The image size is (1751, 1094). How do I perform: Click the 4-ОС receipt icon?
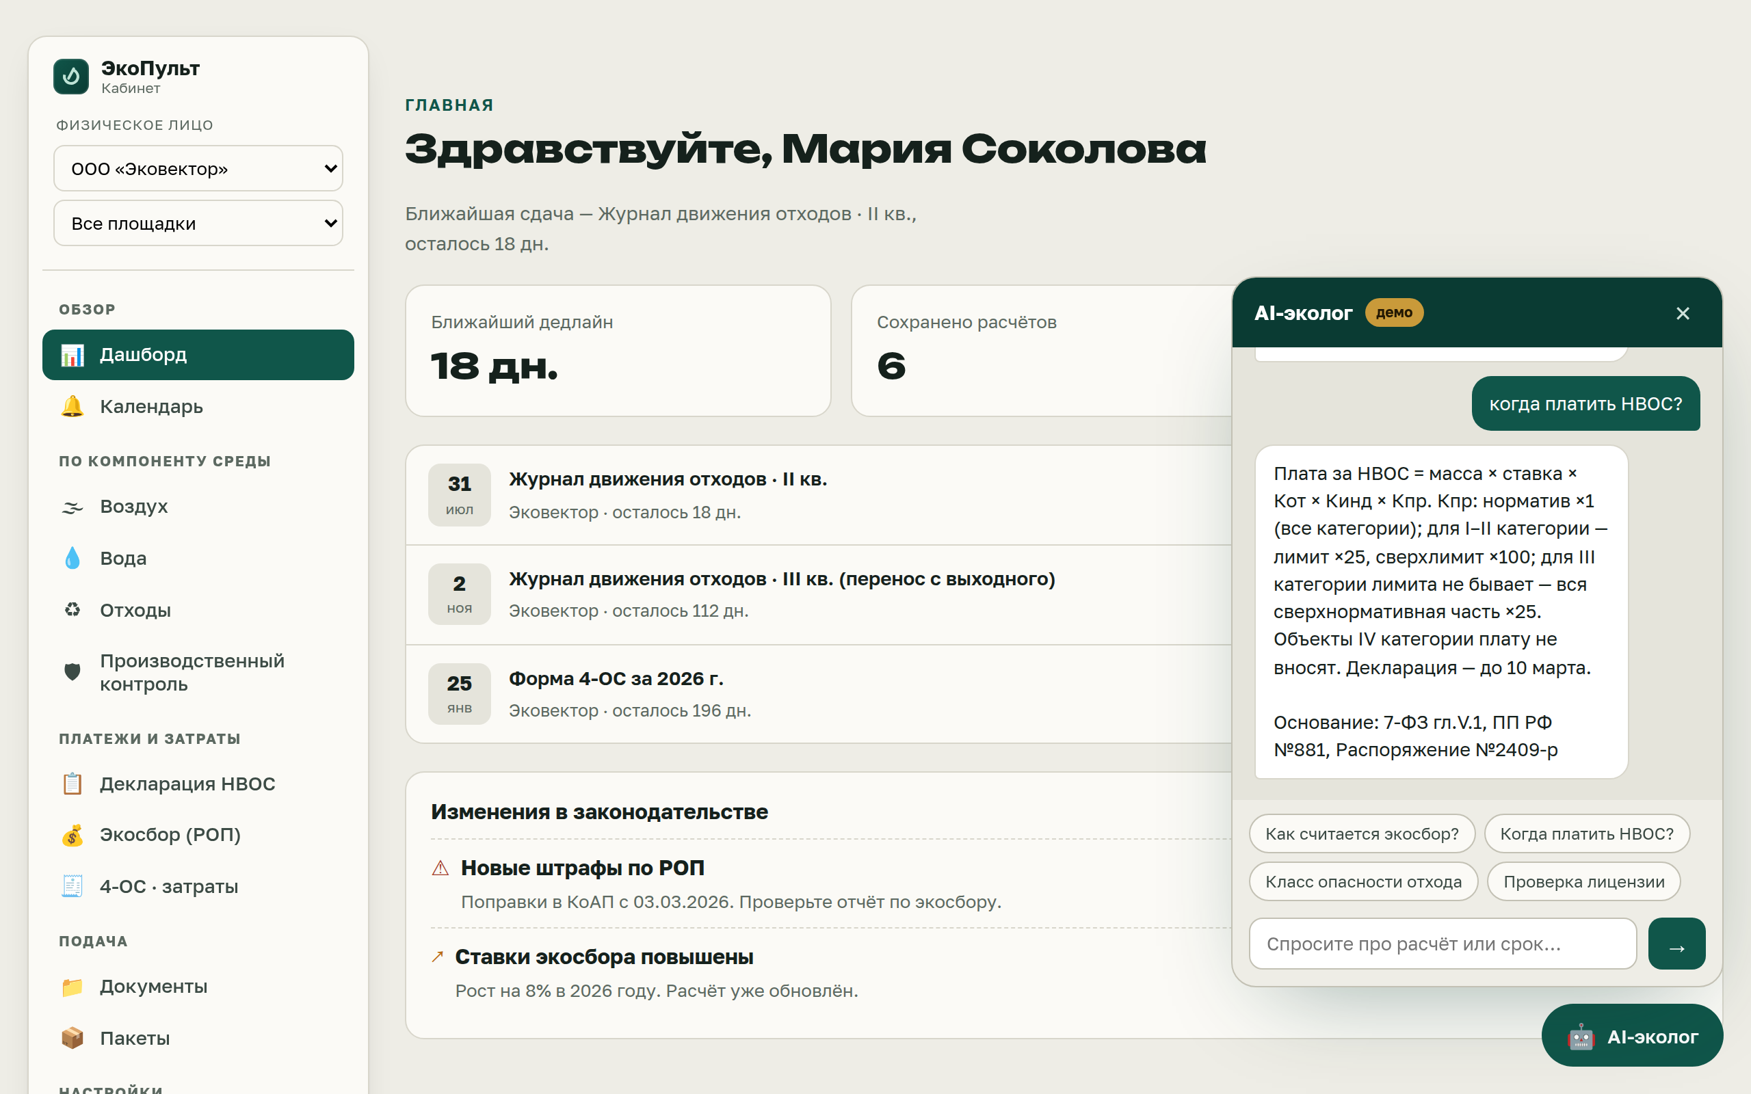(x=73, y=886)
